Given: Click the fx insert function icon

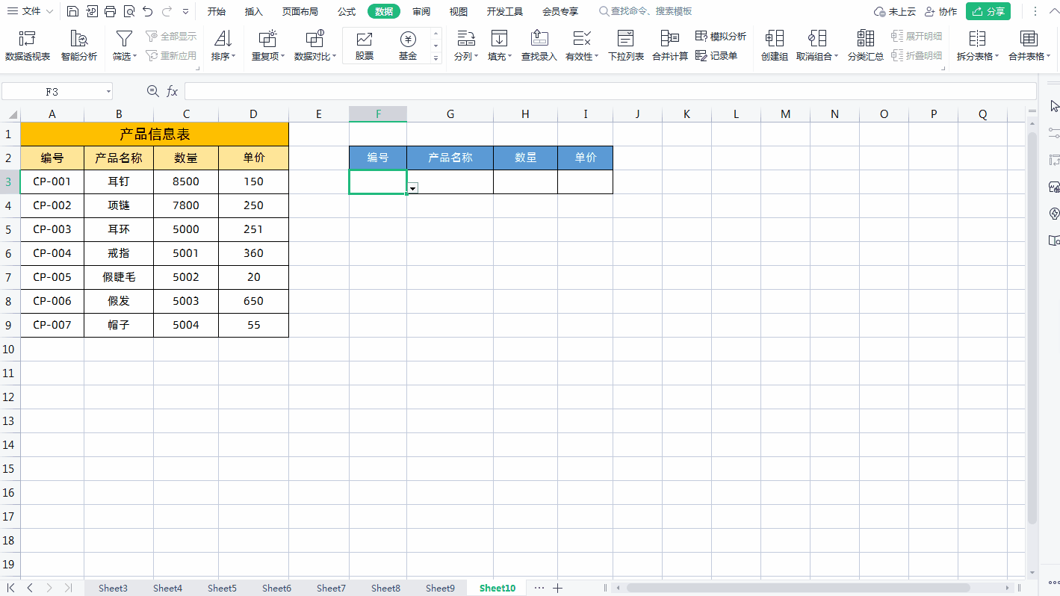Looking at the screenshot, I should tap(172, 91).
